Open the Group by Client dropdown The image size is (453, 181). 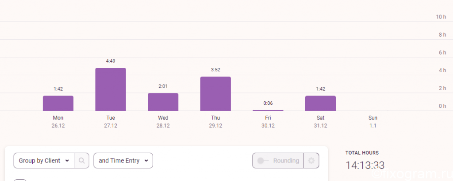pos(44,161)
